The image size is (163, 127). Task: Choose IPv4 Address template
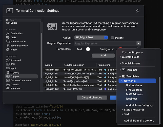point(134,85)
